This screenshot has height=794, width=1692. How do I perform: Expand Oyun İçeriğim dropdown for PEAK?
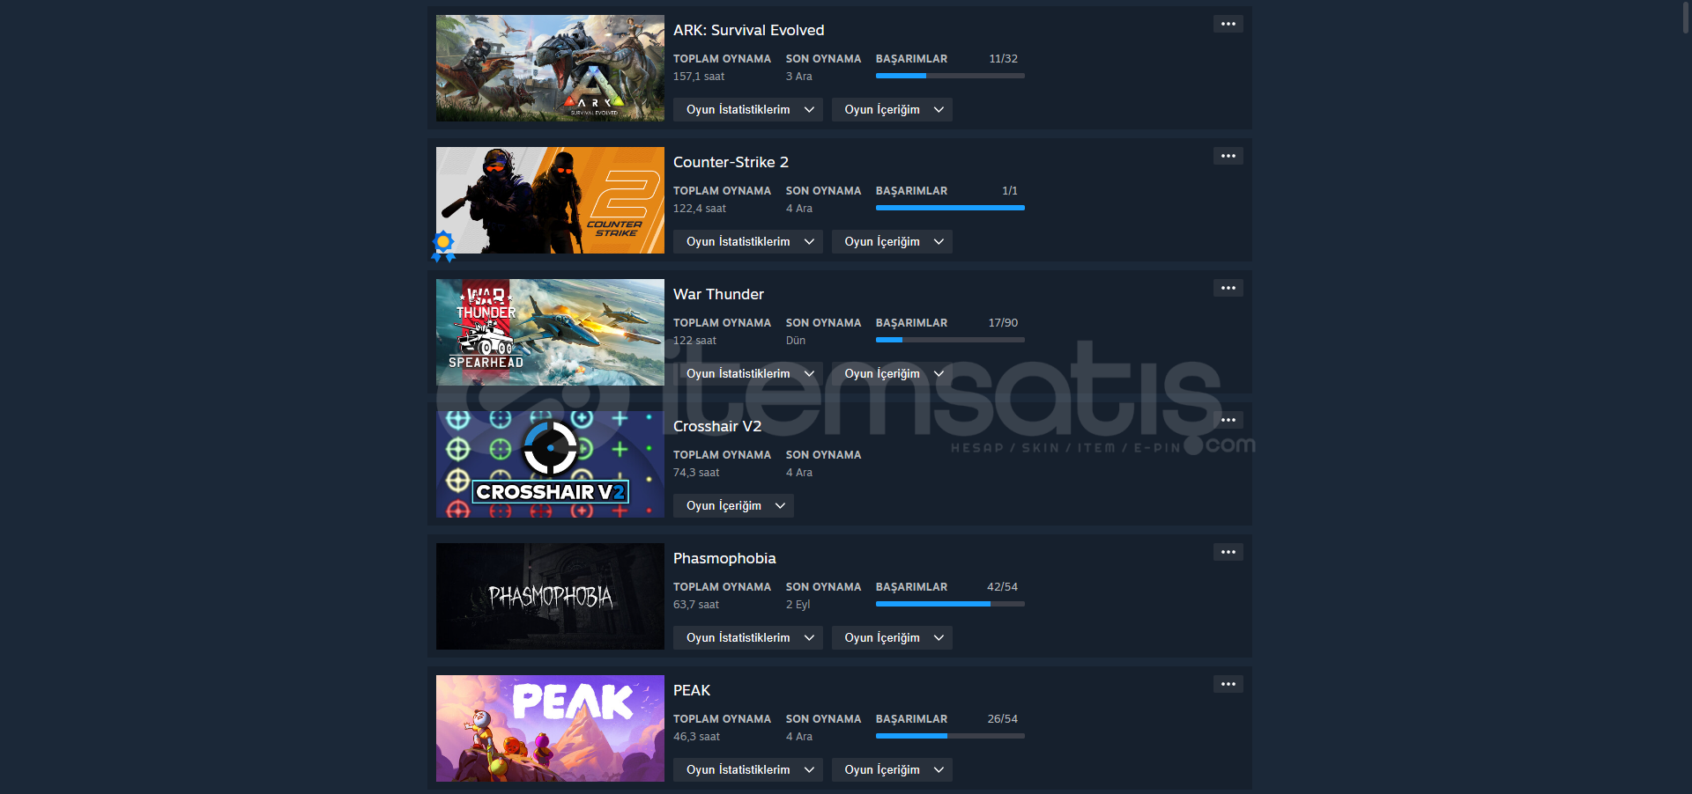[892, 769]
